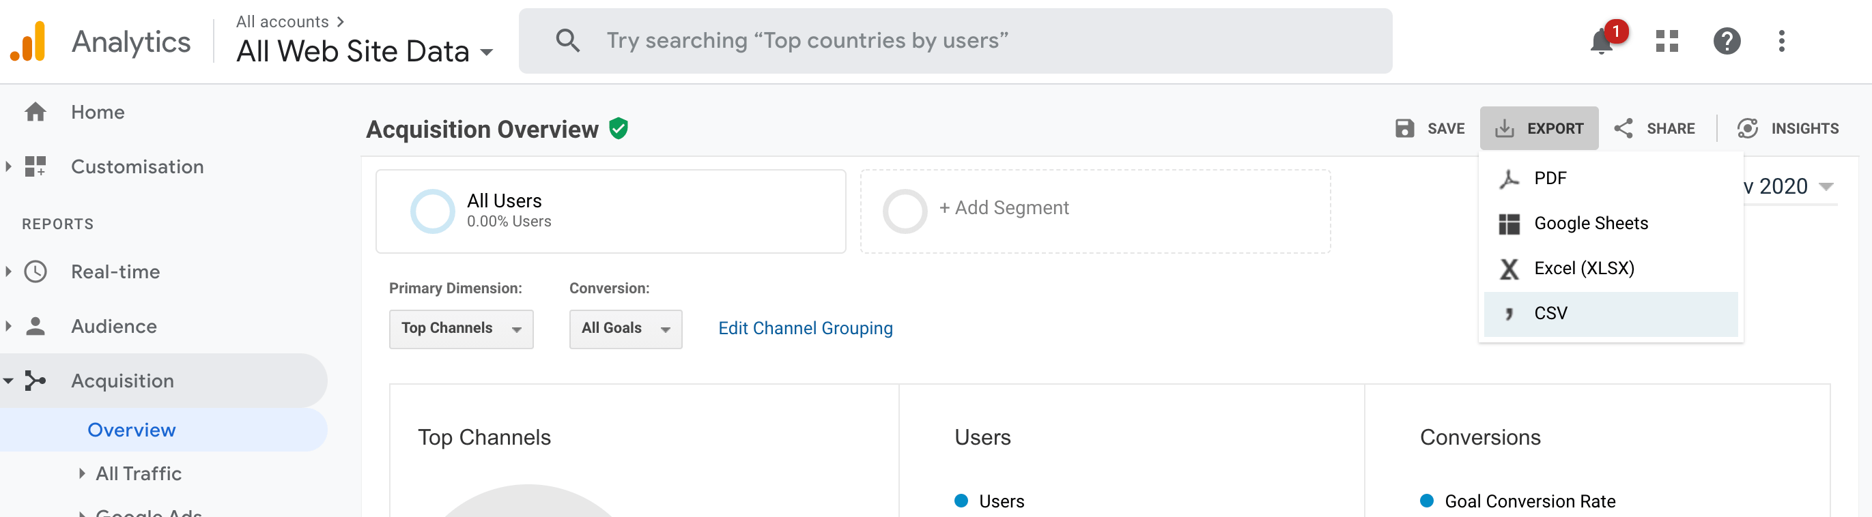Click the Export download icon

(x=1504, y=128)
